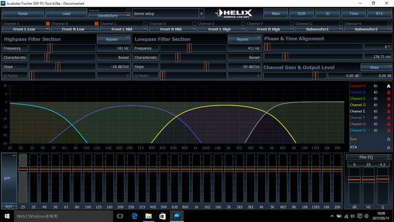Click the Reset button
The height and width of the screenshot is (222, 394).
tap(23, 14)
